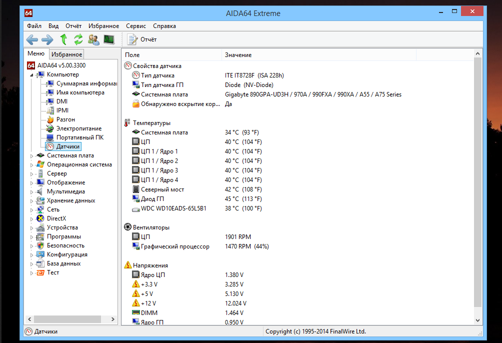Click the Back arrow toolbar icon

pos(32,39)
